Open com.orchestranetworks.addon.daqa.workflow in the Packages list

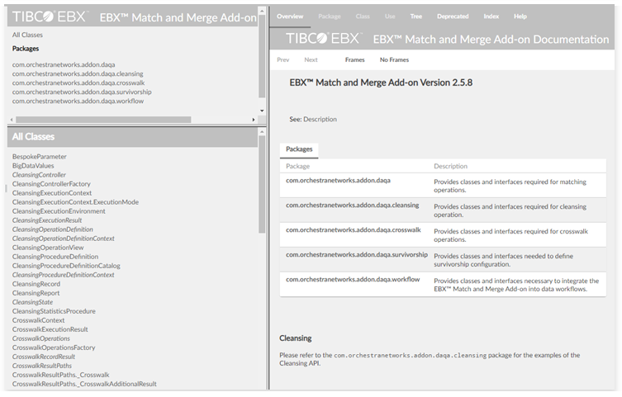pos(78,101)
